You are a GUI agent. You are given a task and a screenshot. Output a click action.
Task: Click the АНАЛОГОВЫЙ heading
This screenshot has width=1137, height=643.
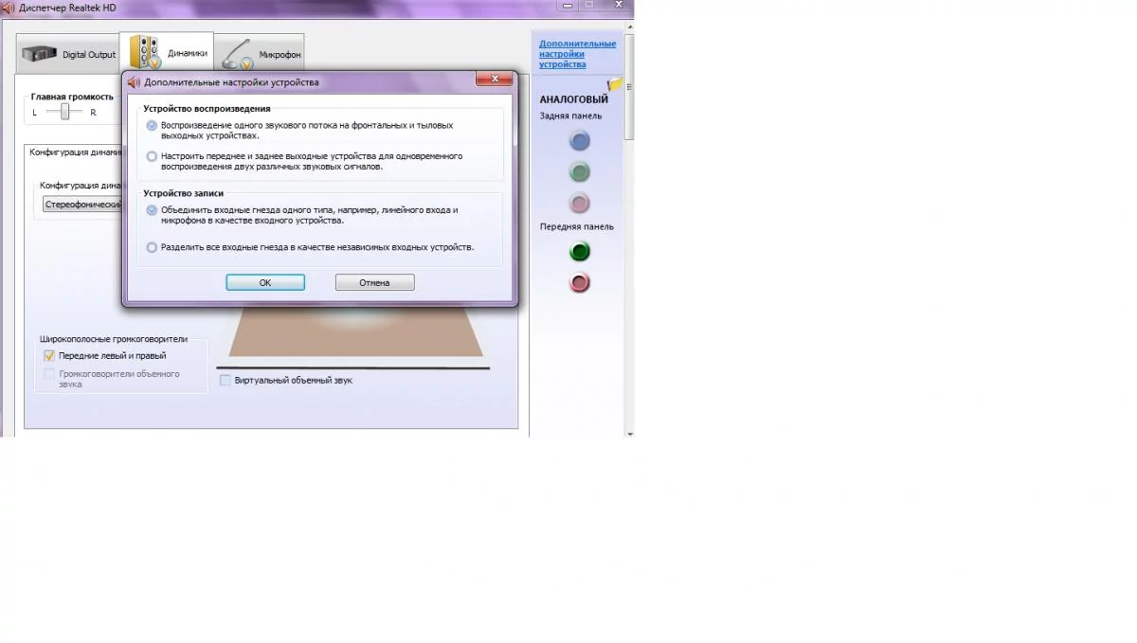[x=573, y=99]
